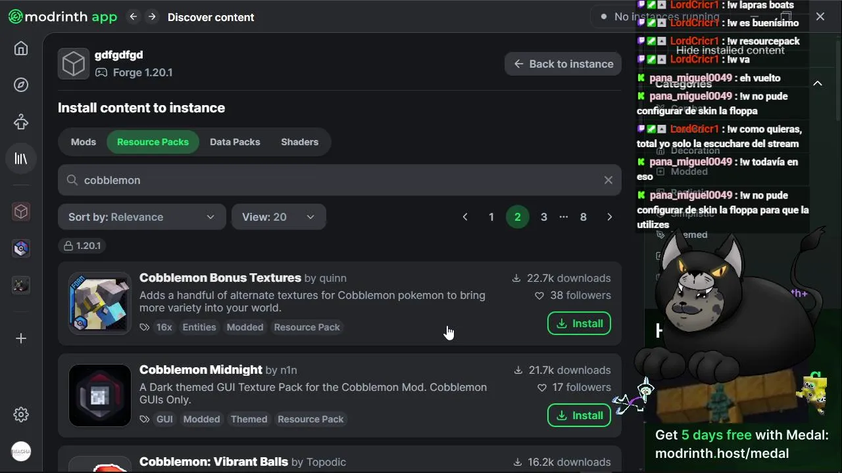
Task: Switch to the Shaders tab
Action: point(299,142)
